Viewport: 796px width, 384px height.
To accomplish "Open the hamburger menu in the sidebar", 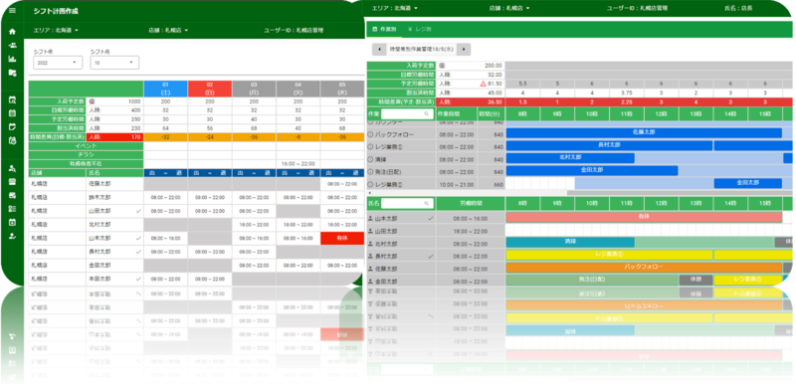I will click(x=13, y=10).
